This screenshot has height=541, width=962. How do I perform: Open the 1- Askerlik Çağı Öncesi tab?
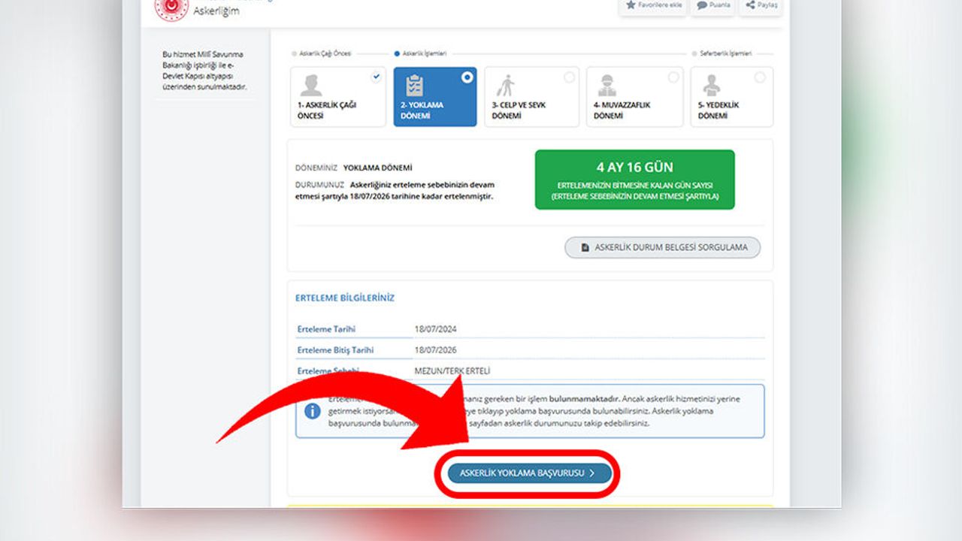(x=338, y=97)
